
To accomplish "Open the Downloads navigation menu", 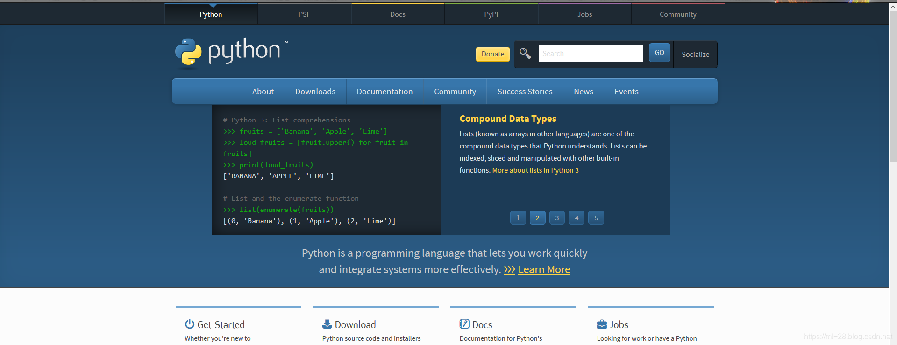I will (x=315, y=92).
